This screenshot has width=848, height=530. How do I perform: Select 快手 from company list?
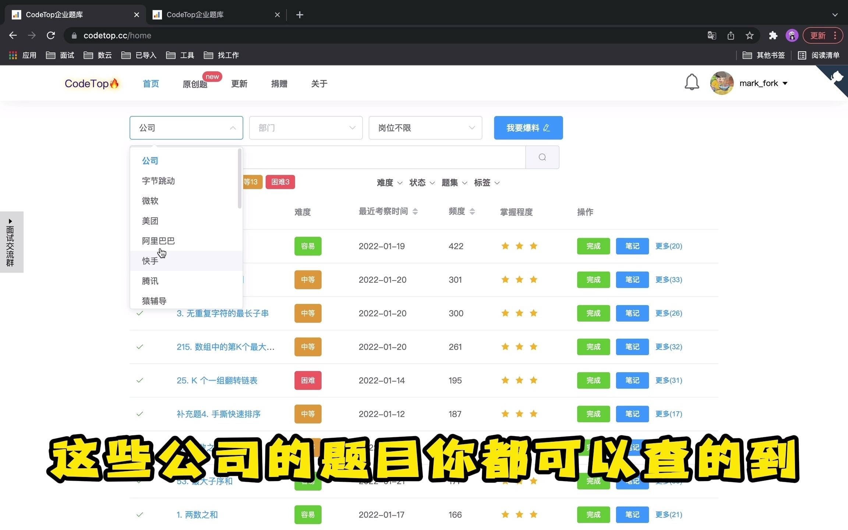(186, 261)
